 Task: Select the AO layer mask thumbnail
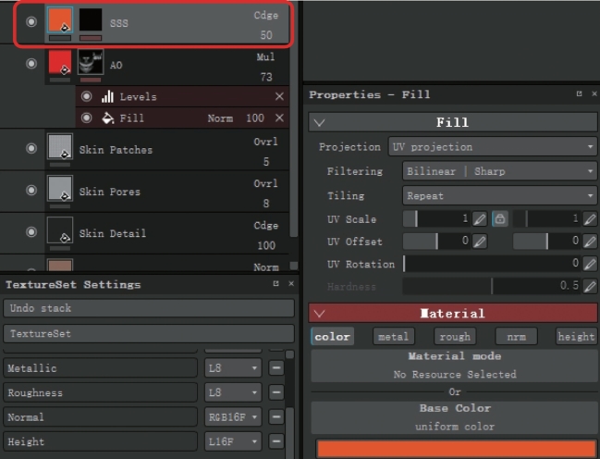[x=91, y=62]
